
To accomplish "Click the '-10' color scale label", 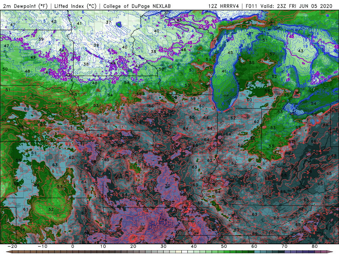I will pyautogui.click(x=42, y=246).
